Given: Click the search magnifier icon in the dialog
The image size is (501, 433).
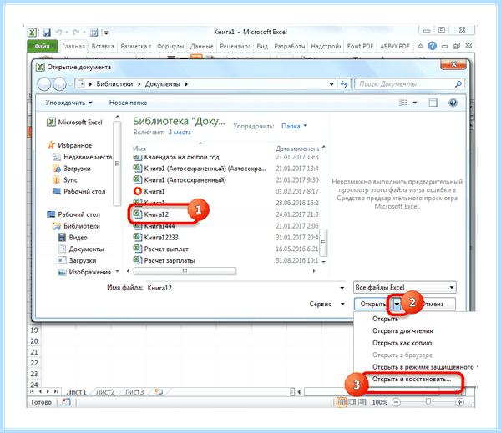Looking at the screenshot, I should (x=458, y=84).
